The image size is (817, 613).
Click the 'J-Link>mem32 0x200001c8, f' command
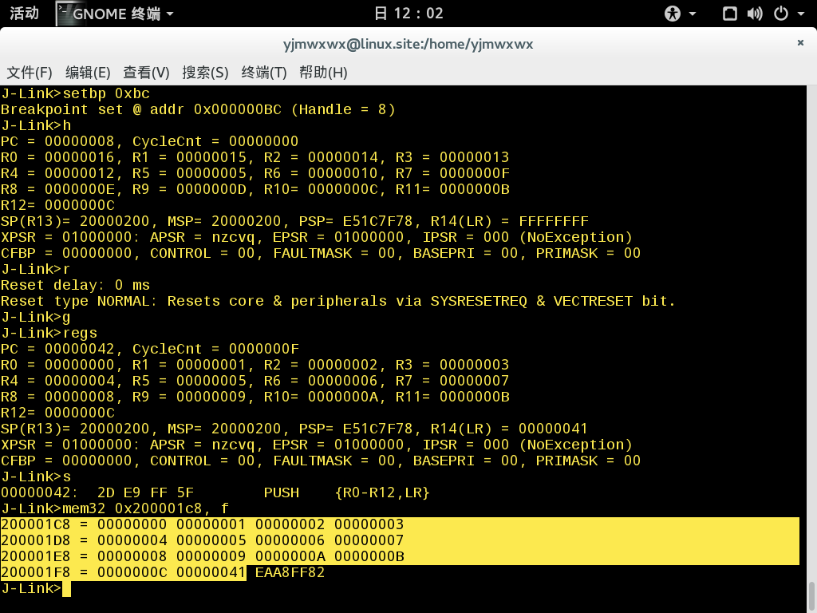click(115, 508)
